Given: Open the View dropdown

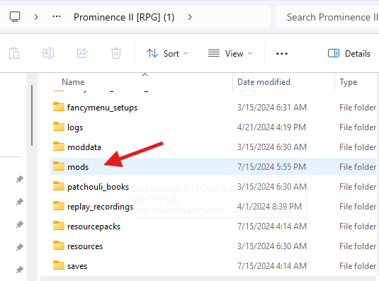Looking at the screenshot, I should tap(230, 53).
